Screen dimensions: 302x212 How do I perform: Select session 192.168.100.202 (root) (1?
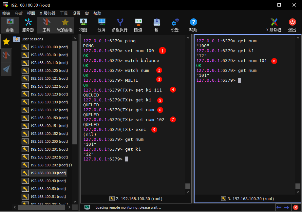coord(47,165)
